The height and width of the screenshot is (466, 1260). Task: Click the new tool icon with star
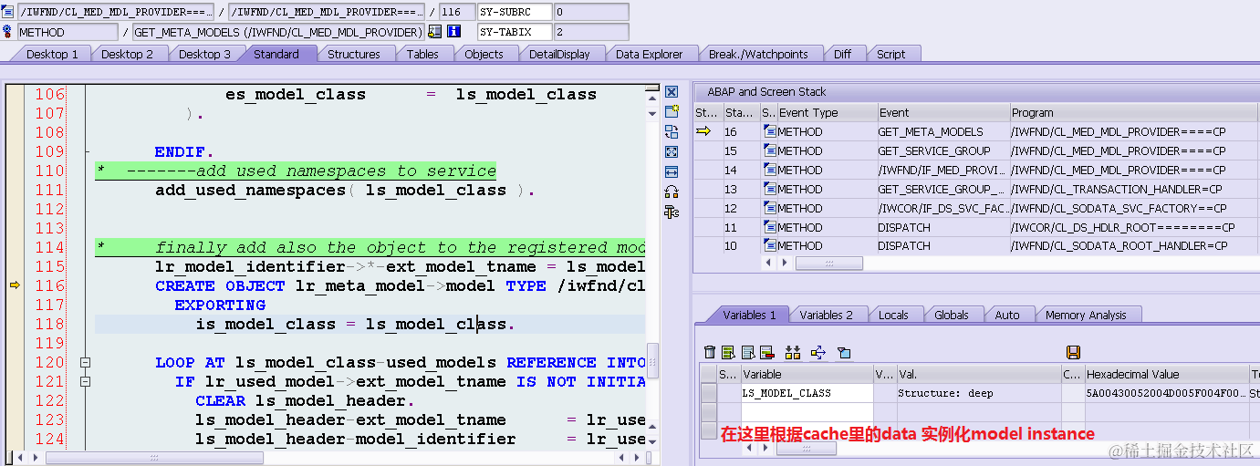click(x=672, y=112)
